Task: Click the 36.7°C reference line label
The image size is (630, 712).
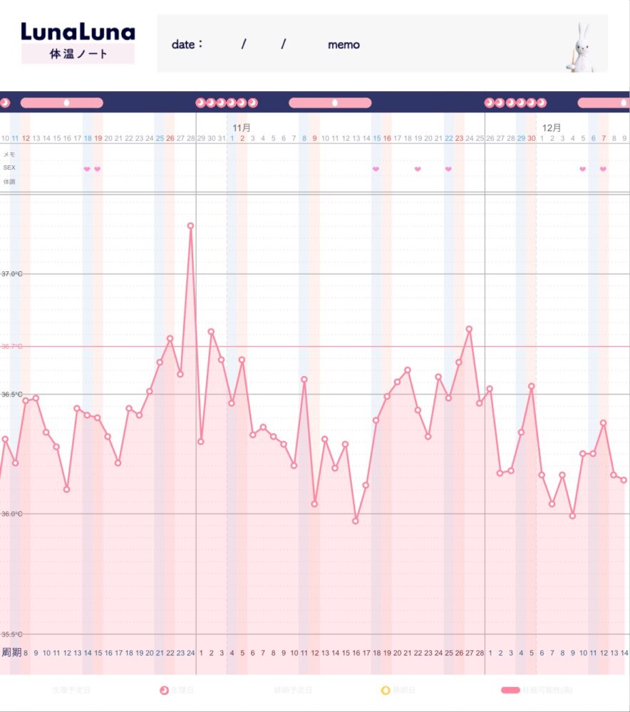Action: point(11,347)
